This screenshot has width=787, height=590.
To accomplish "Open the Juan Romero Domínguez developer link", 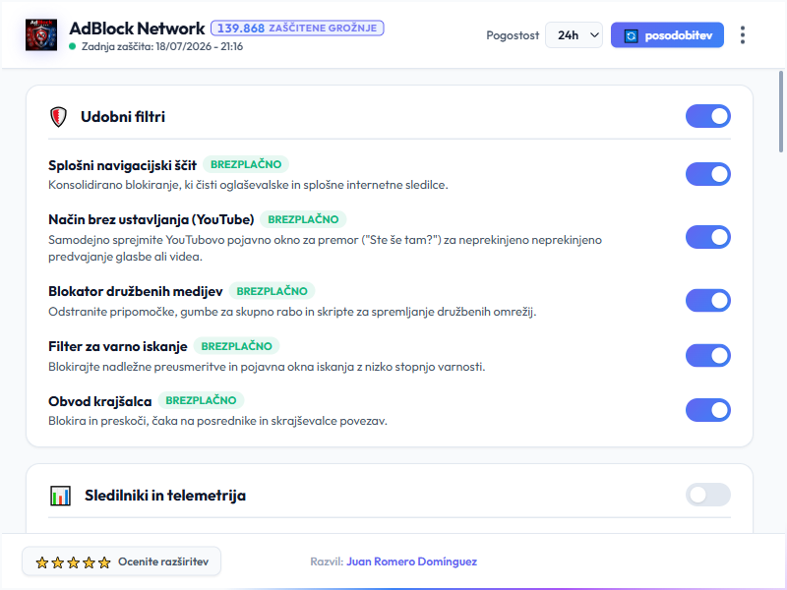I will click(411, 561).
